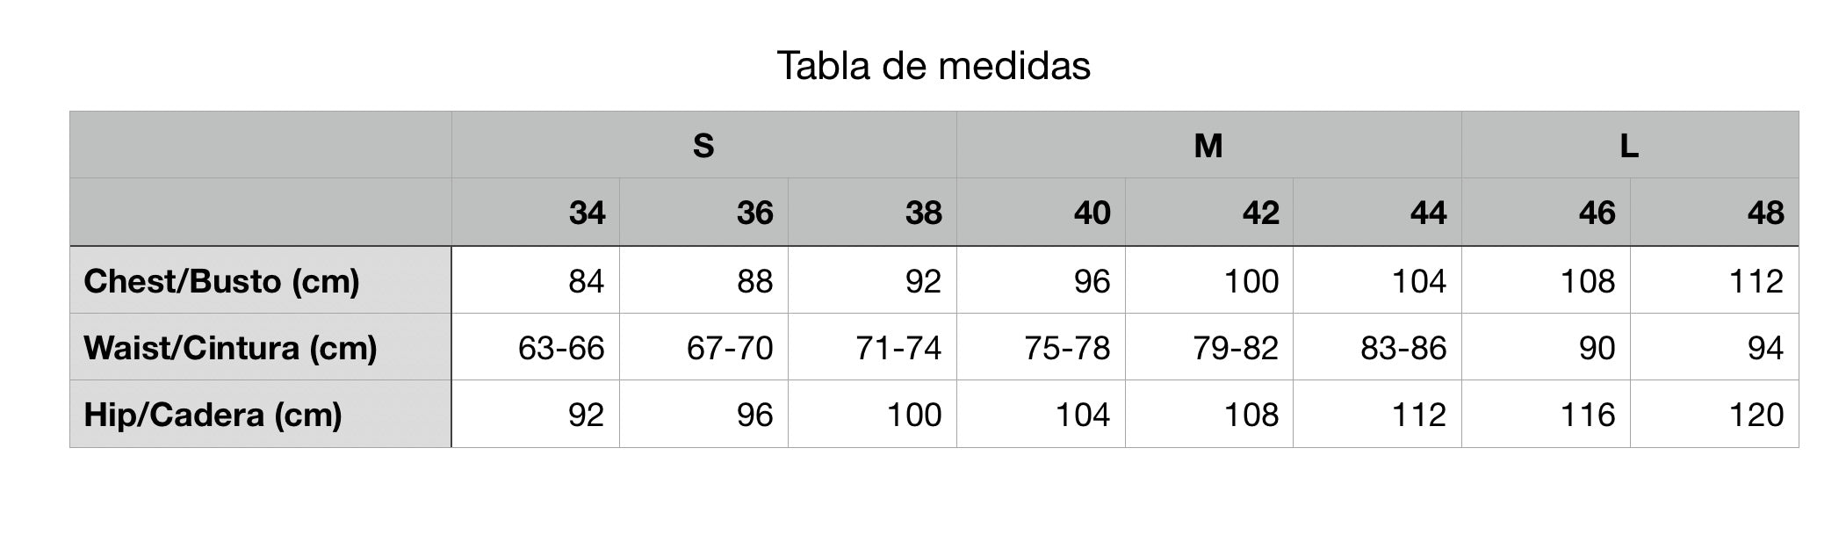Select the Chest/Busto (cm) row label
1846x535 pixels.
click(222, 281)
